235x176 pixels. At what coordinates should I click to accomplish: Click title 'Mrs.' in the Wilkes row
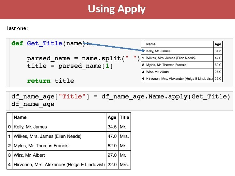[124, 136]
